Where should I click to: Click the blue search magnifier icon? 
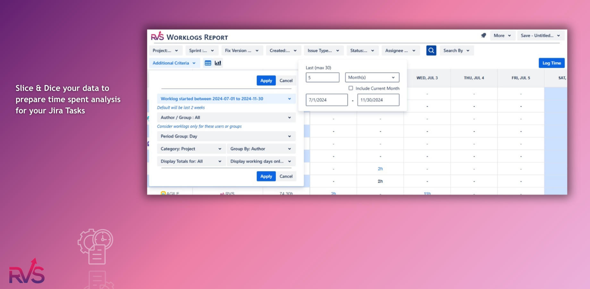click(431, 50)
